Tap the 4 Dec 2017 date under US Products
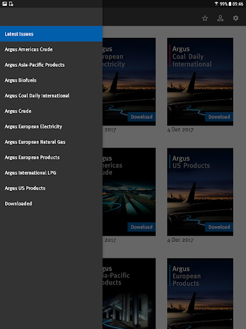This screenshot has width=246, height=329. pyautogui.click(x=181, y=240)
